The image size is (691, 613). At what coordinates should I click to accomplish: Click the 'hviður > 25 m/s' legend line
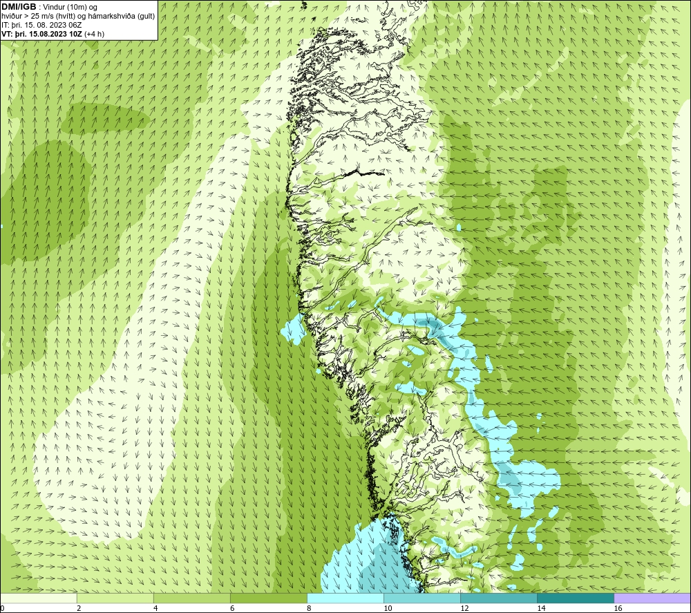[x=78, y=17]
